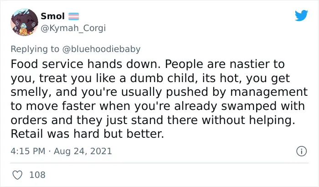This screenshot has height=187, width=319.
Task: Click the phrase 'Food service hands down'
Action: point(84,64)
